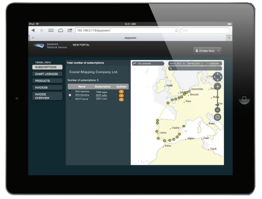Click the route icon in map toolbar

coord(135,63)
